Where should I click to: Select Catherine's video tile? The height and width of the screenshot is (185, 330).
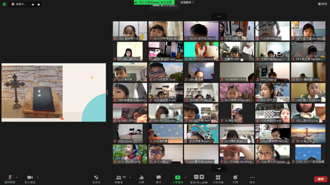click(130, 93)
